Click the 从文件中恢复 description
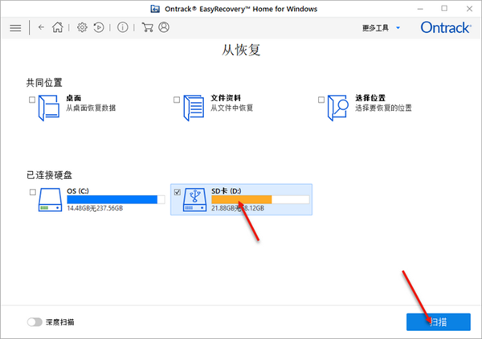Viewport: 482px width, 339px height. coord(232,108)
